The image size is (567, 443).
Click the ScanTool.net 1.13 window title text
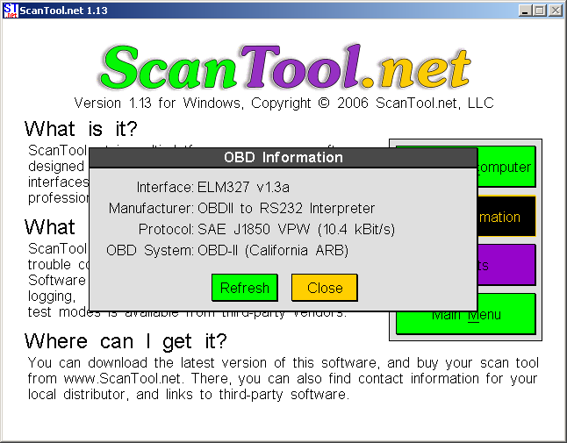click(x=64, y=11)
